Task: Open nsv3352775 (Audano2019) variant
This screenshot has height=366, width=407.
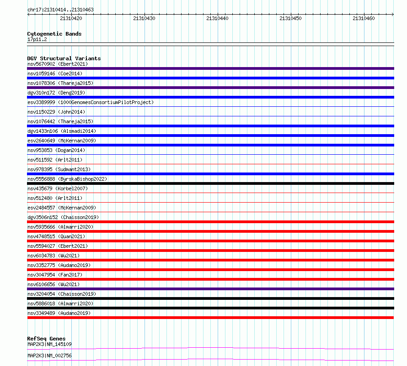Action: pyautogui.click(x=59, y=265)
